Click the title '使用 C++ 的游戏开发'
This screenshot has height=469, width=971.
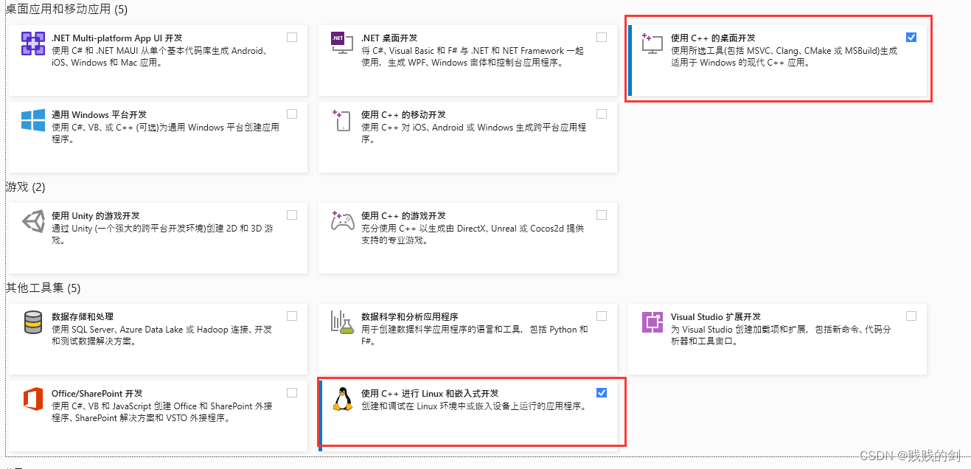point(403,216)
